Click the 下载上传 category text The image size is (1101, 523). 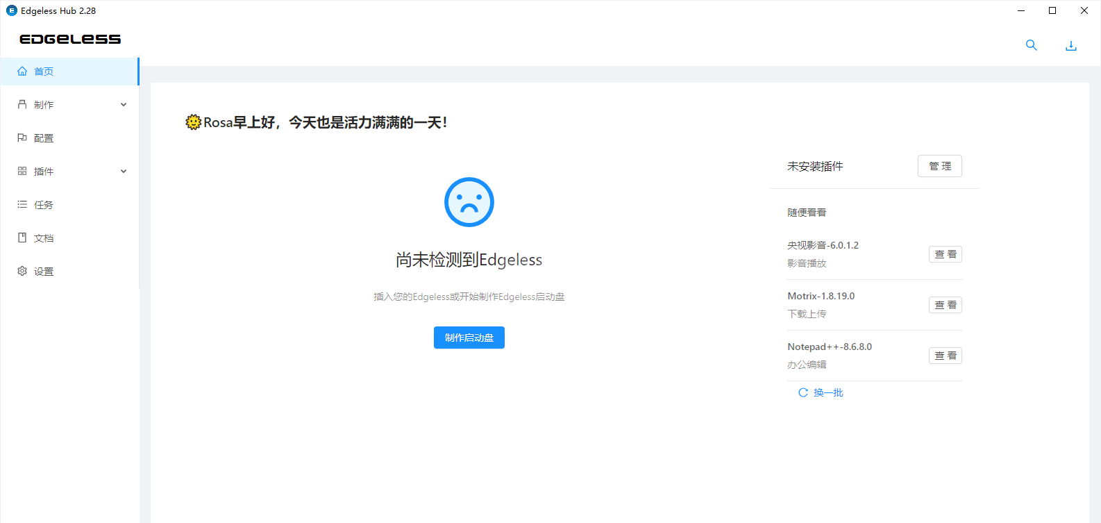807,314
